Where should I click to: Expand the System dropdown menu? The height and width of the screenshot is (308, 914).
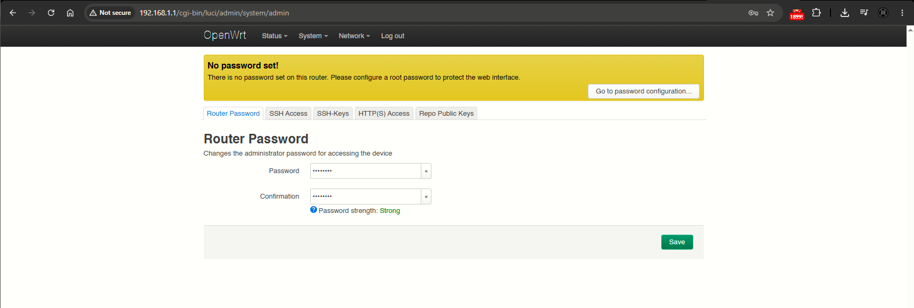(313, 36)
